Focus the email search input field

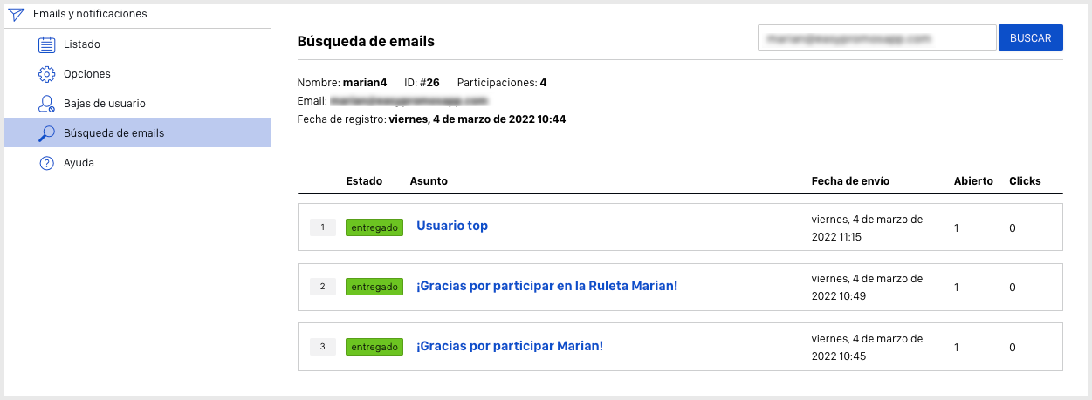pos(876,38)
